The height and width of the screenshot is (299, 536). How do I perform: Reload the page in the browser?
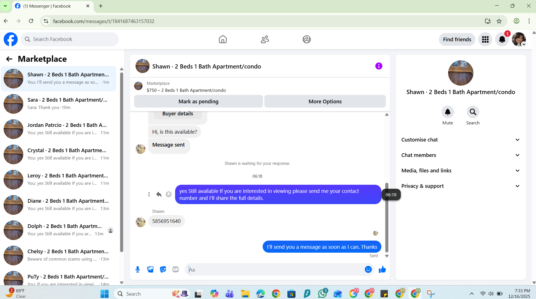coord(31,21)
